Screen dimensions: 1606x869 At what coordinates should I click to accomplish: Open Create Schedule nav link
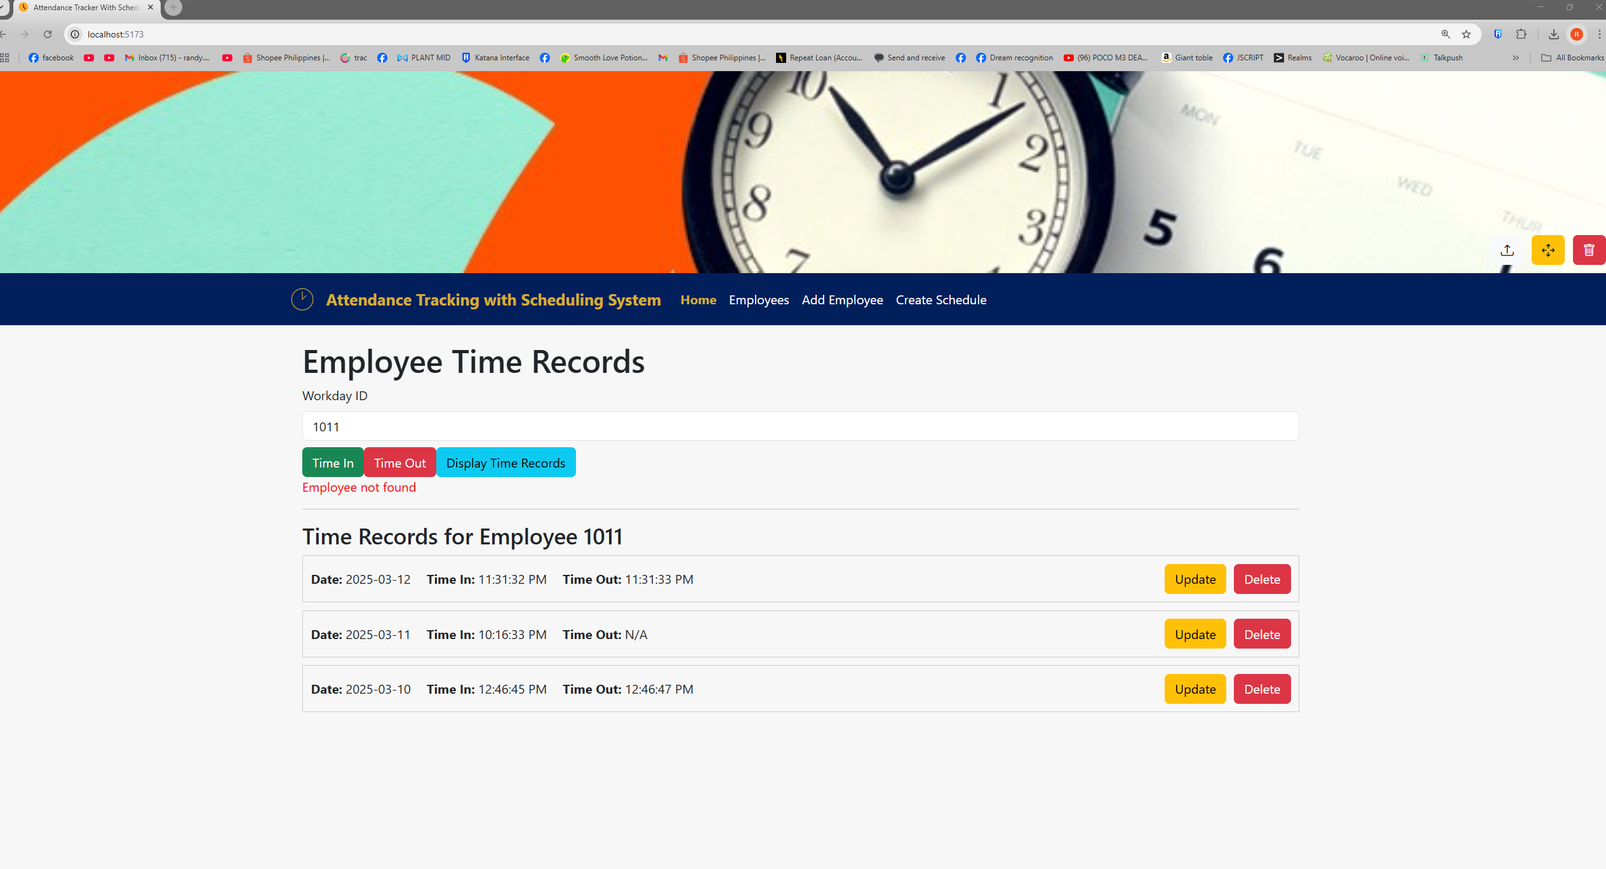pos(941,300)
